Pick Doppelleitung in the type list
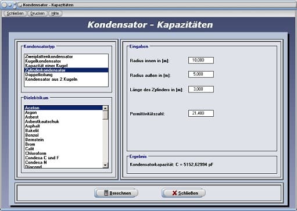This screenshot has width=297, height=211. [66, 75]
